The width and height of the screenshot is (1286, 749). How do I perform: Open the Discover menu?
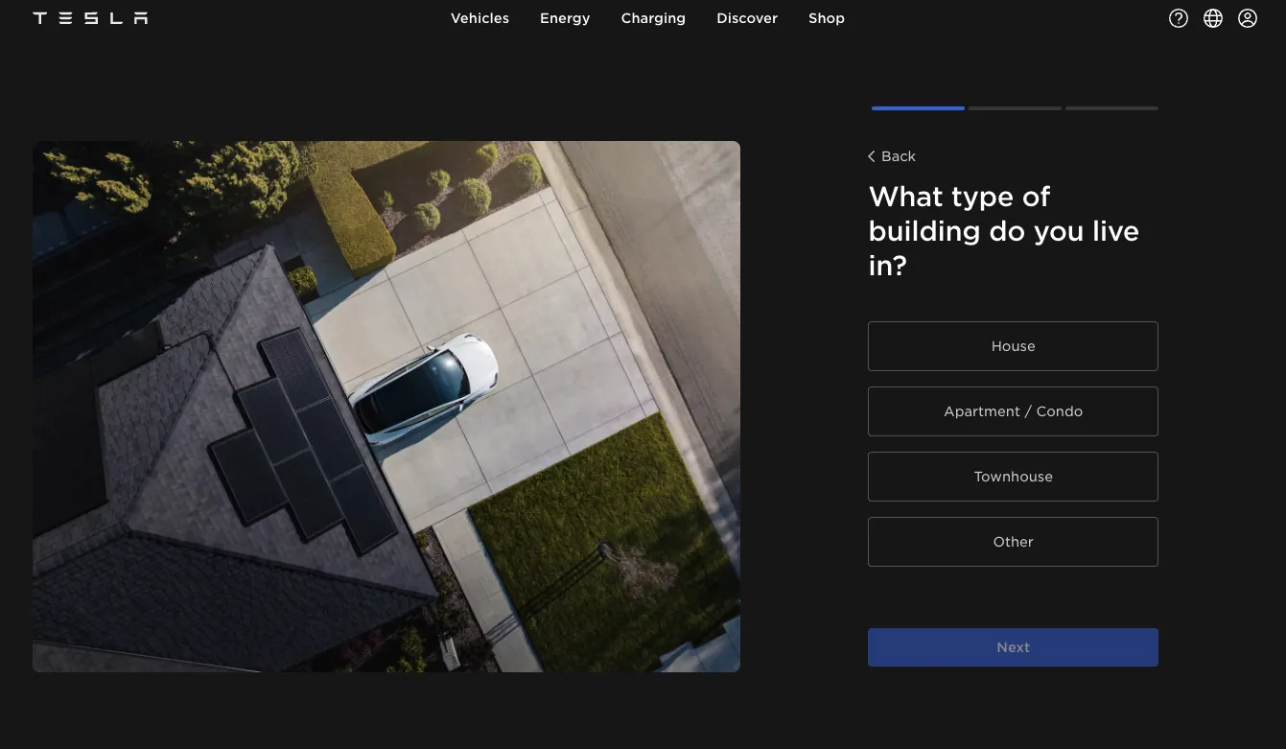(x=747, y=18)
